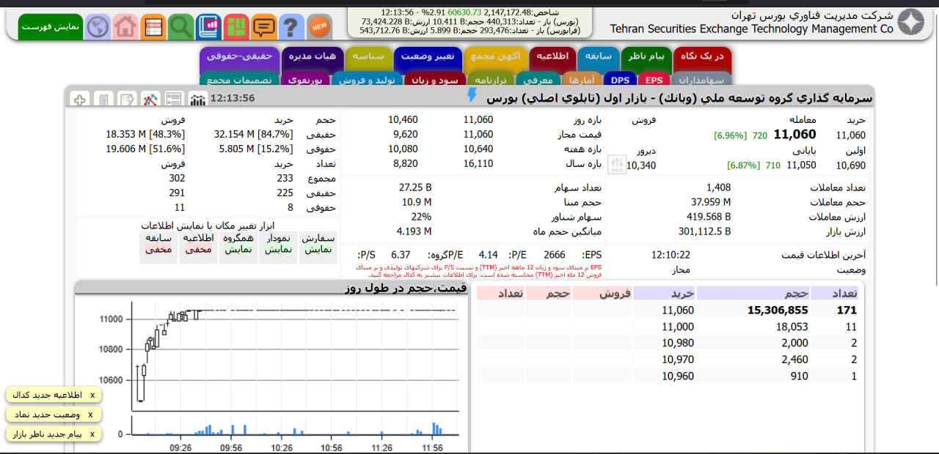
Task: Click the buy volume 15,306,855
Action: click(778, 310)
